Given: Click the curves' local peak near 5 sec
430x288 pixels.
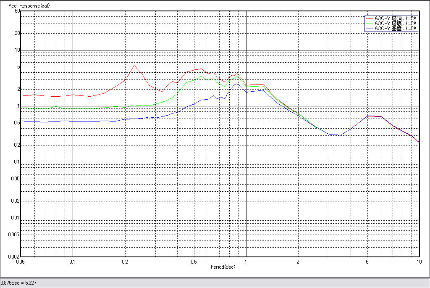Looking at the screenshot, I should pos(368,116).
